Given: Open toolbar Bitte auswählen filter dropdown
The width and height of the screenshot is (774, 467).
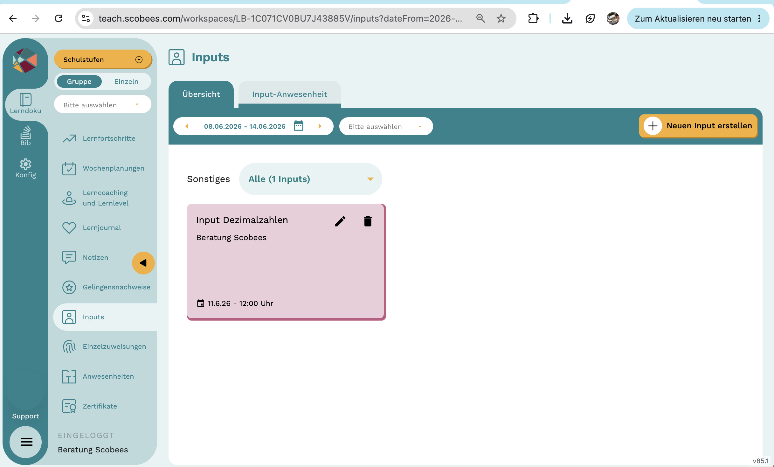Looking at the screenshot, I should point(386,126).
